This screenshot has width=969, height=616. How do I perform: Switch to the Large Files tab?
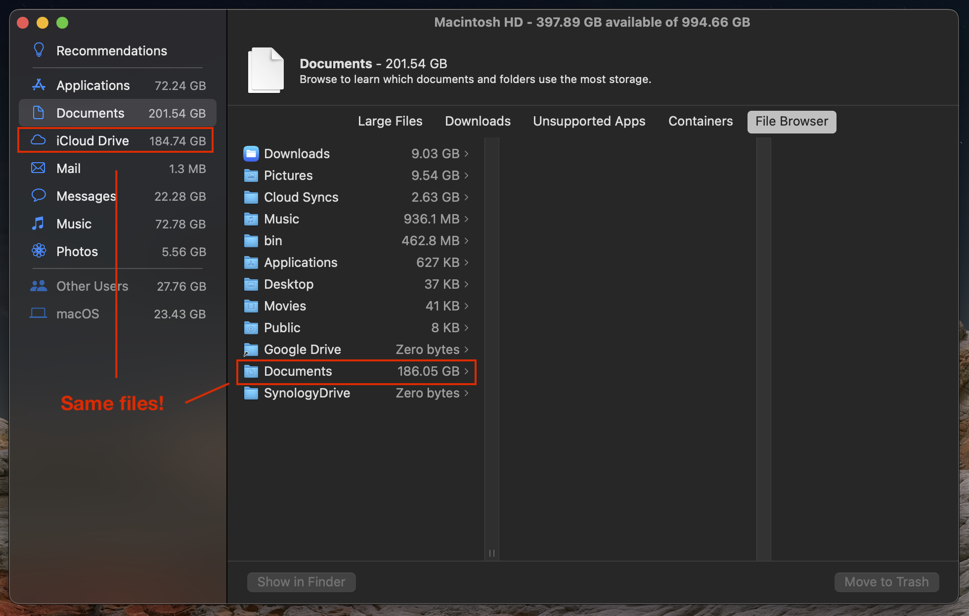click(x=390, y=122)
